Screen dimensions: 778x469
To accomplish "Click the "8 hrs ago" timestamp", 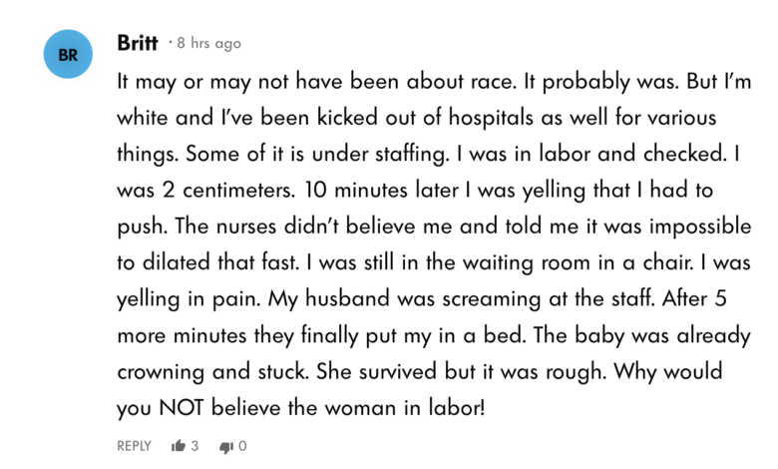I will (x=208, y=44).
